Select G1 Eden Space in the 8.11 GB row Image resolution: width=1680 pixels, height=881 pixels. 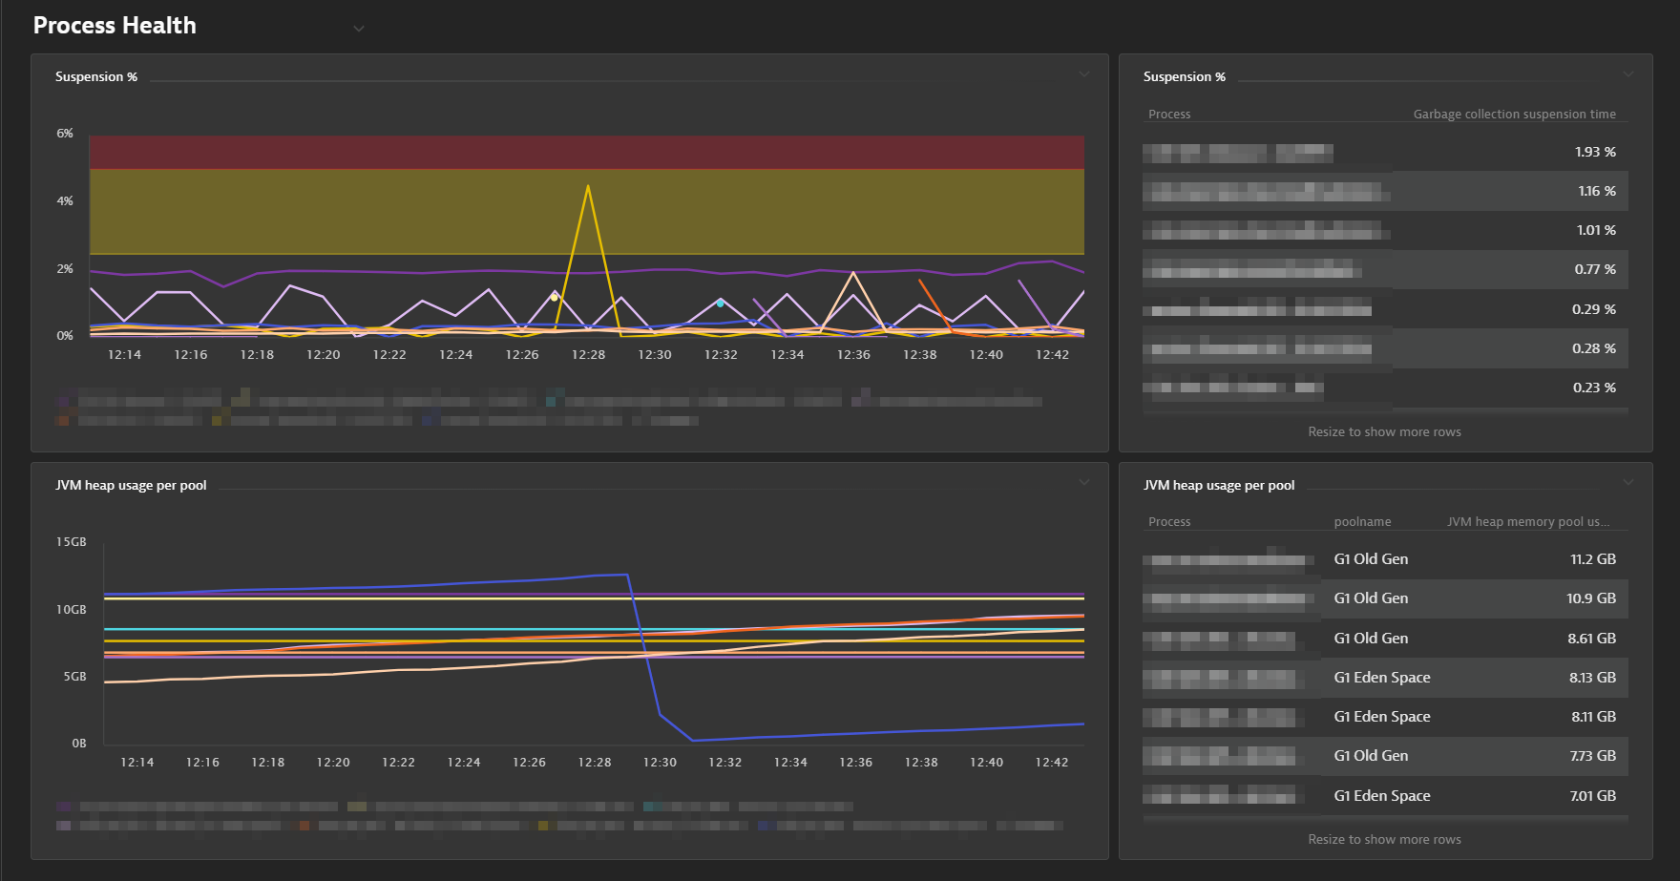[x=1382, y=717]
